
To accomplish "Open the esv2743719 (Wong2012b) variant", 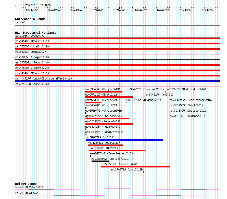I will 127,169.
